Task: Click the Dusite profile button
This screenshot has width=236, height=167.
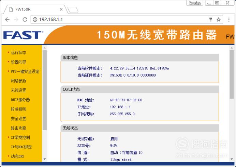Action: tap(195, 3)
